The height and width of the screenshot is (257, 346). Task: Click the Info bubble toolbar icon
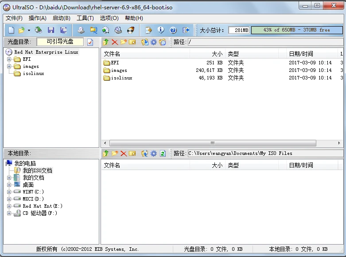[x=161, y=30]
